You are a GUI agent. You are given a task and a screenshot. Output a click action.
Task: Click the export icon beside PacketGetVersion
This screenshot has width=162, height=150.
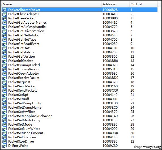[x=5, y=57]
